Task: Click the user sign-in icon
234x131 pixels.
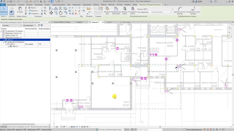Action: [x=196, y=1]
